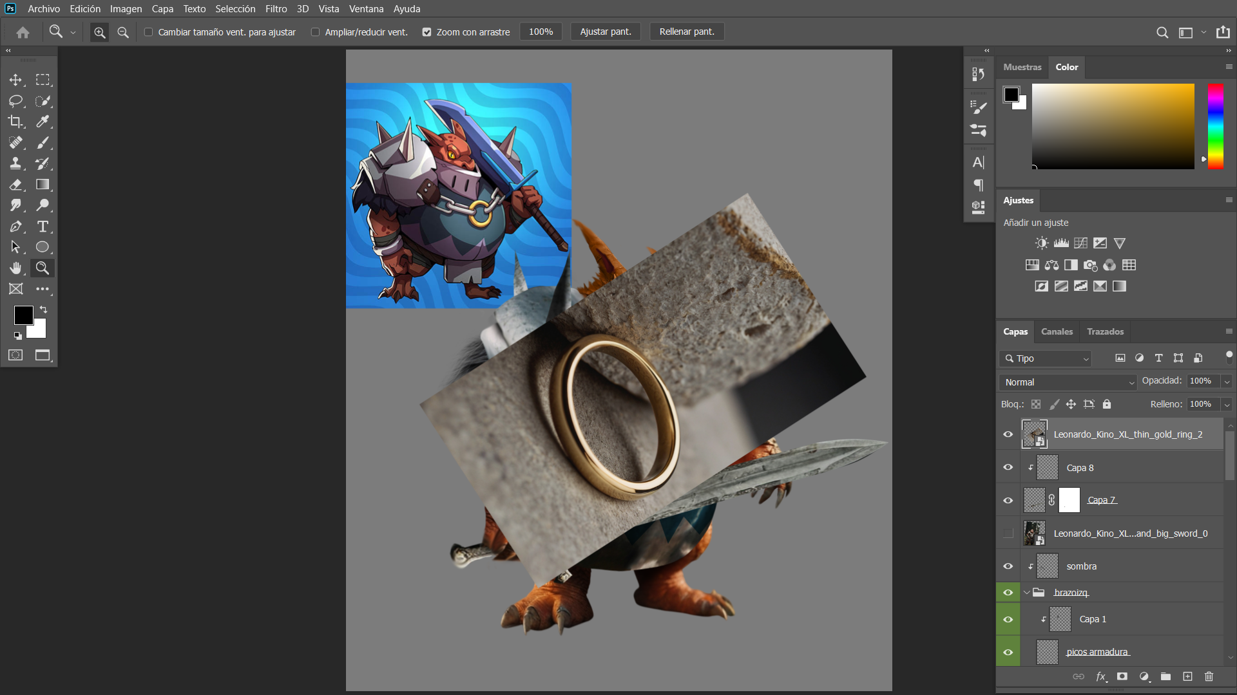The width and height of the screenshot is (1237, 695).
Task: Open the Imagen menu
Action: pyautogui.click(x=126, y=9)
